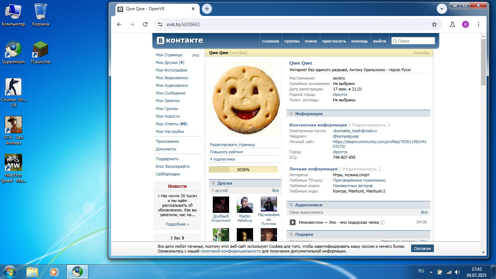This screenshot has height=279, width=496.
Task: Select Мои Сообщения in sidebar
Action: coord(170,93)
